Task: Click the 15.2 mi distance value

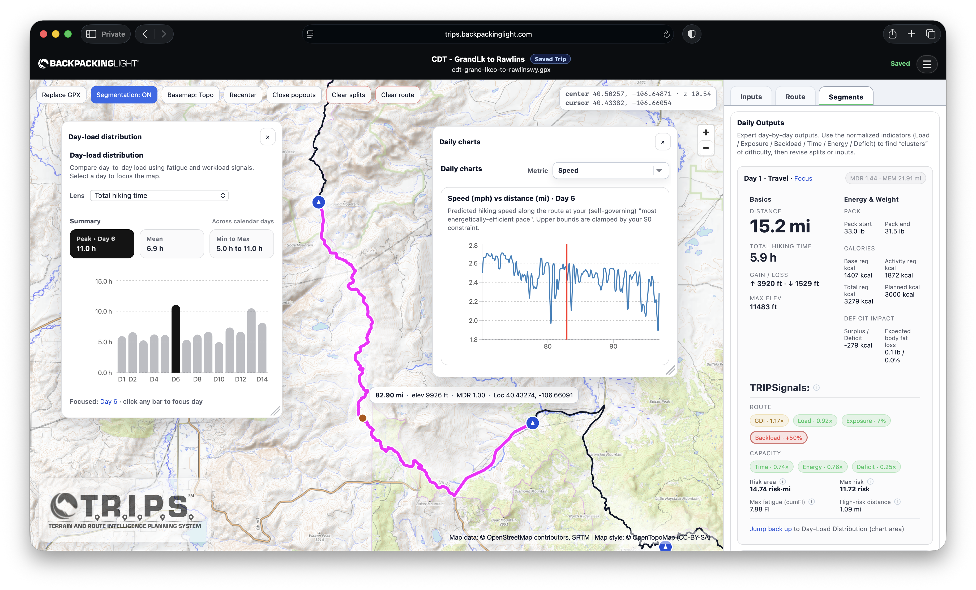Action: point(780,226)
